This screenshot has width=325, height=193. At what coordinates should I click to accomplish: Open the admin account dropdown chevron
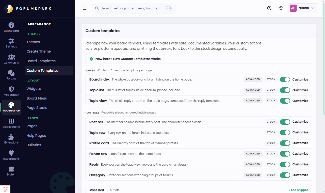313,8
